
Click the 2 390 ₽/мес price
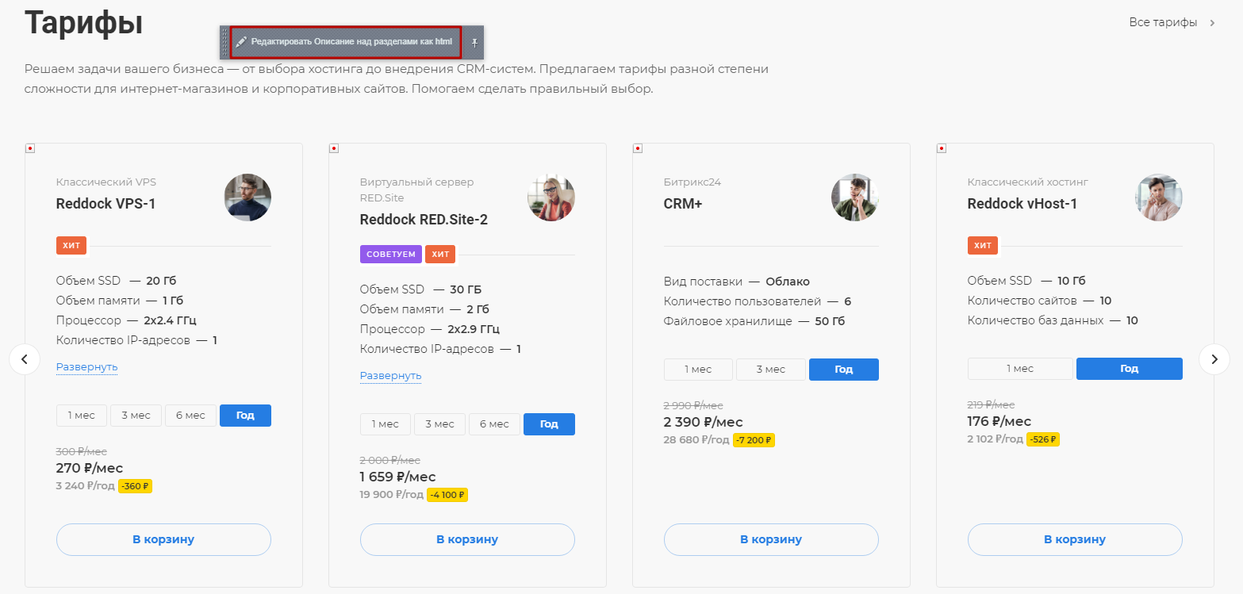703,422
